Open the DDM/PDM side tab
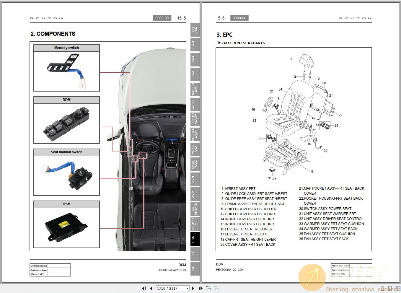 (195, 224)
